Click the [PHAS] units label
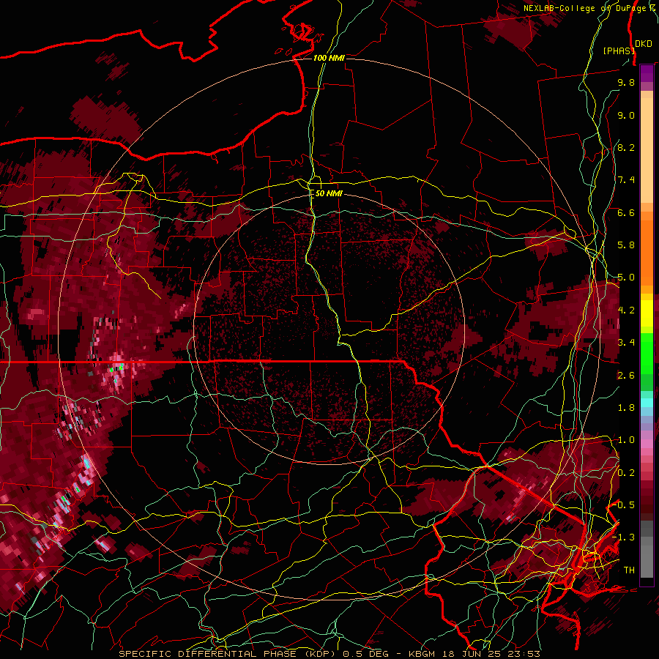The image size is (659, 659). point(619,51)
